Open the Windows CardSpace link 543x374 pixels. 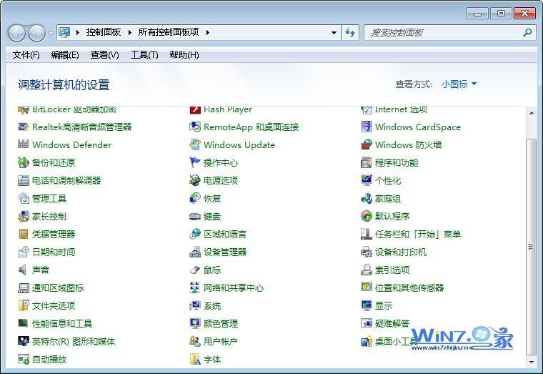tap(418, 127)
